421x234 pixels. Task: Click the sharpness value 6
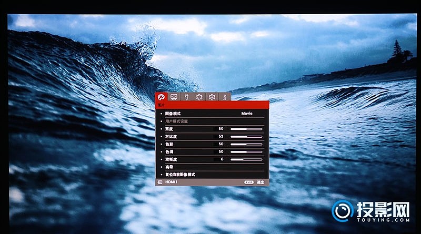point(222,159)
